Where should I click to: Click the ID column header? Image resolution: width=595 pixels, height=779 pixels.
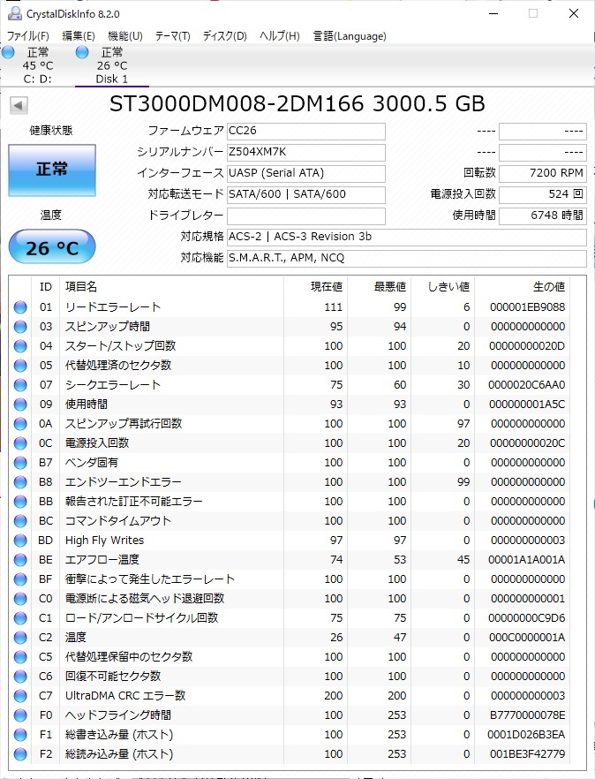tap(46, 287)
